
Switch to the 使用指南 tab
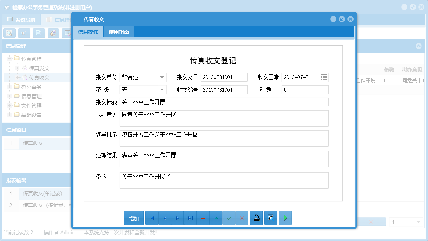tap(119, 32)
